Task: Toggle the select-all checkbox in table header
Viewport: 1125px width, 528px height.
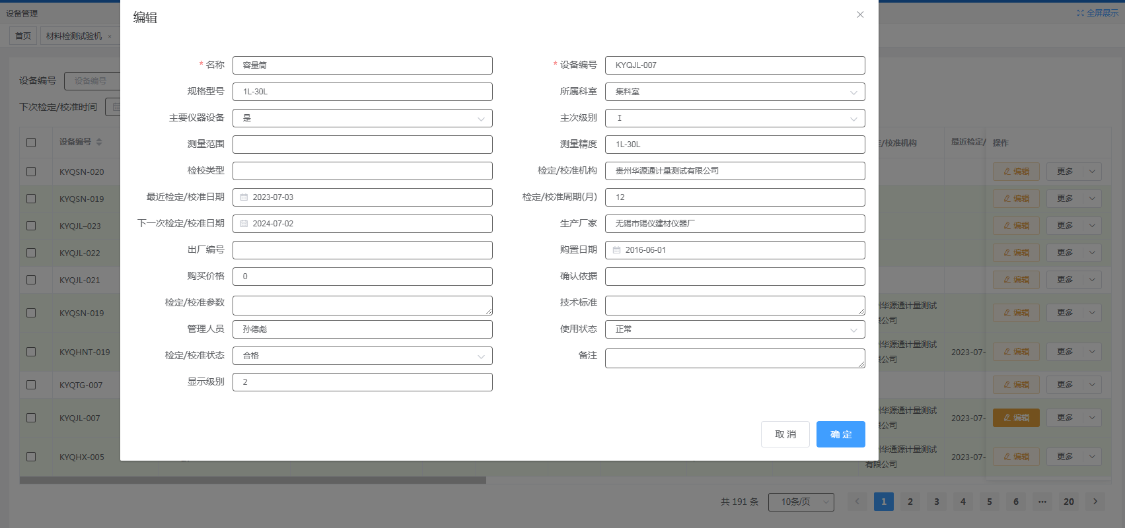Action: click(x=31, y=142)
